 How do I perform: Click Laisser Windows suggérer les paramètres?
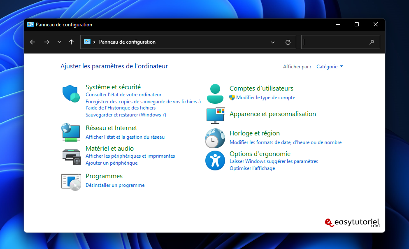[274, 161]
